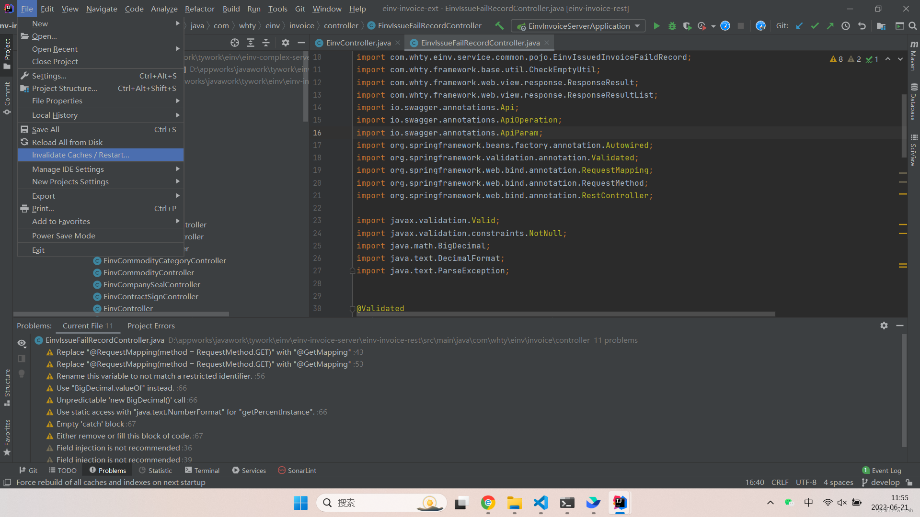
Task: Open the Favorites tool window
Action: point(7,438)
